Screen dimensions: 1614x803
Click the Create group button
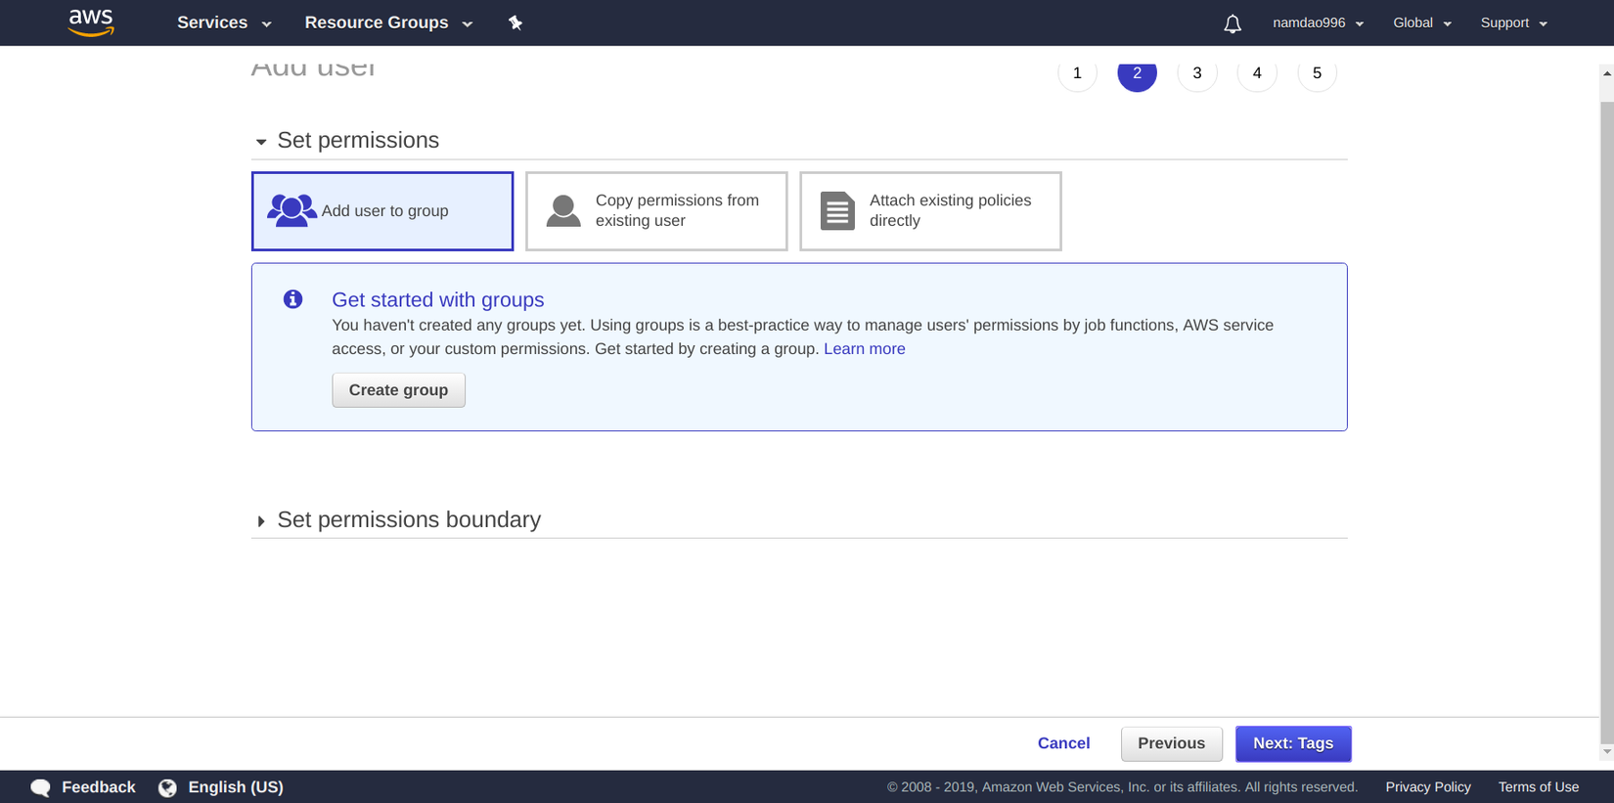point(398,390)
